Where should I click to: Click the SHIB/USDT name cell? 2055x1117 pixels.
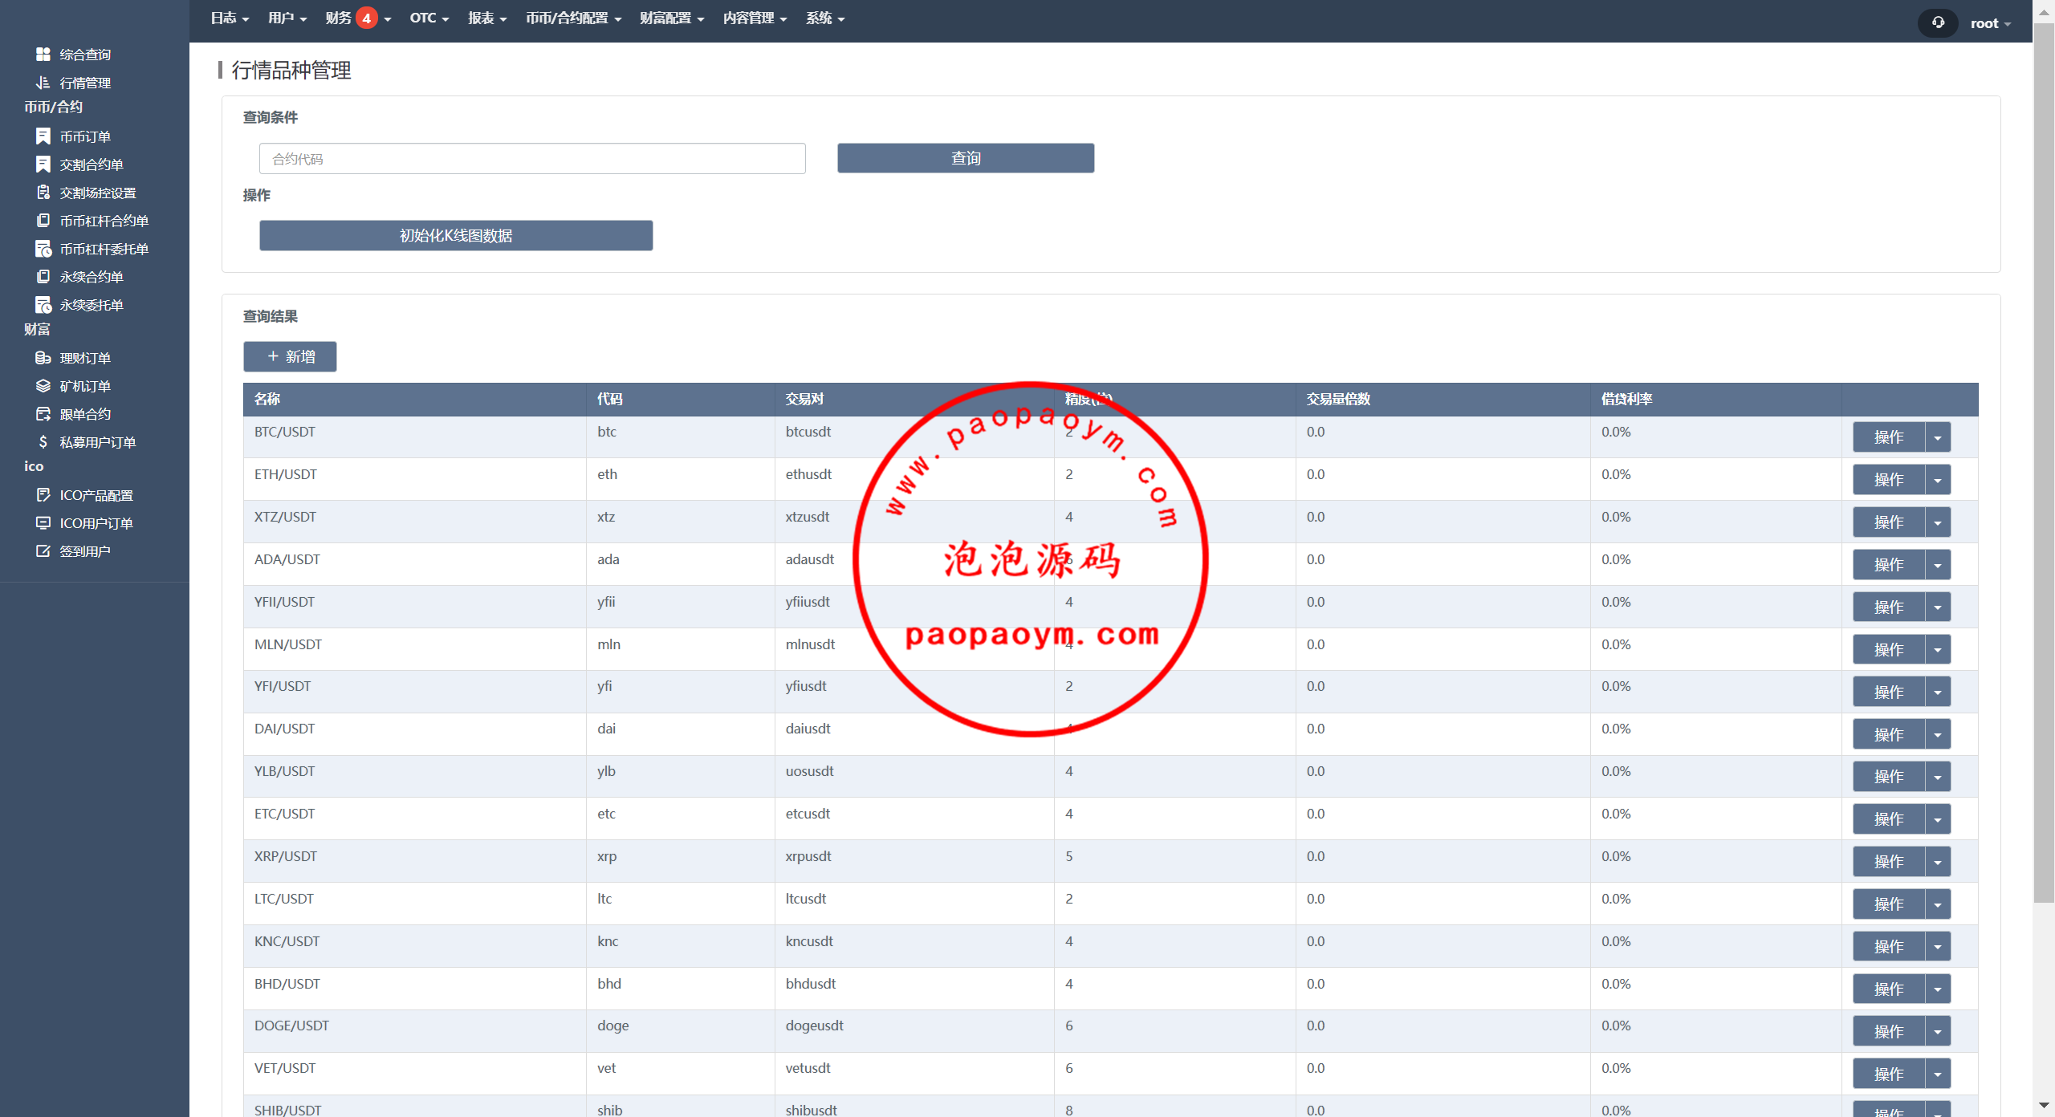[x=414, y=1106]
